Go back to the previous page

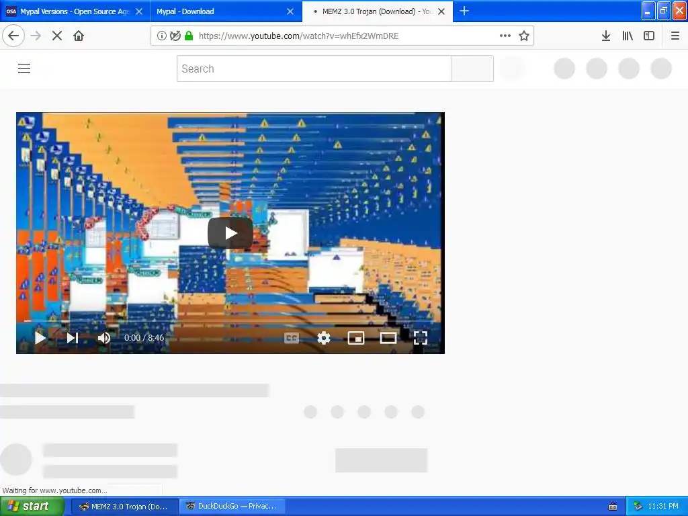[13, 36]
